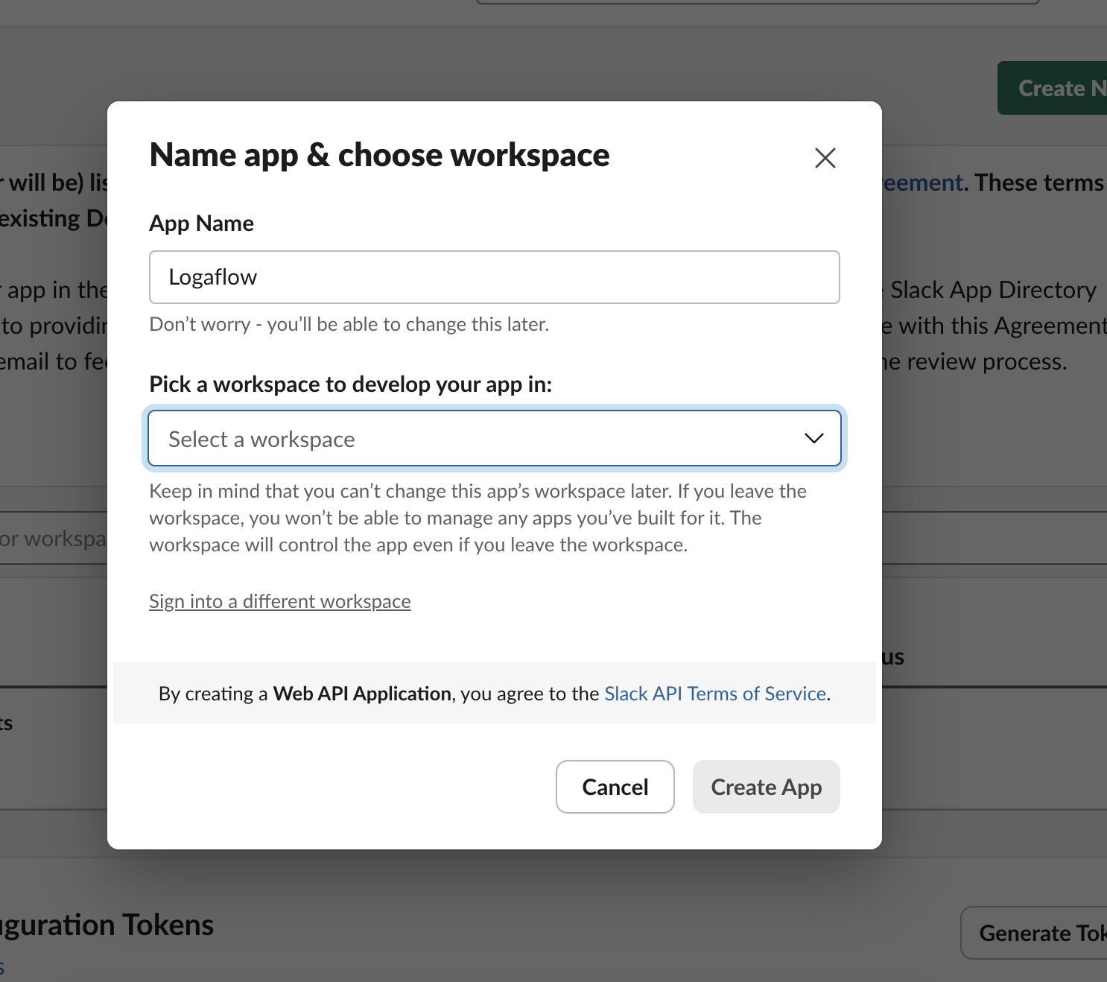Click the "Pick a workspace" label

pos(350,384)
